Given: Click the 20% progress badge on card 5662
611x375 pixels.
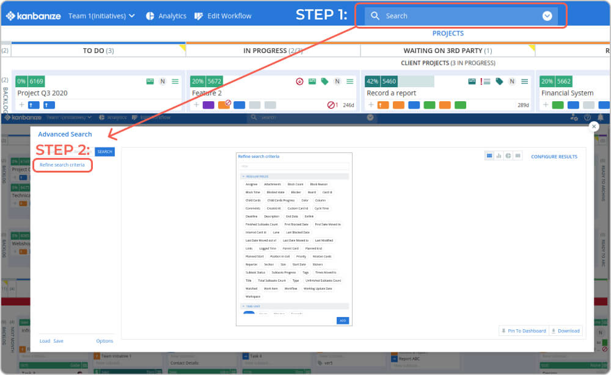Looking at the screenshot, I should (547, 81).
